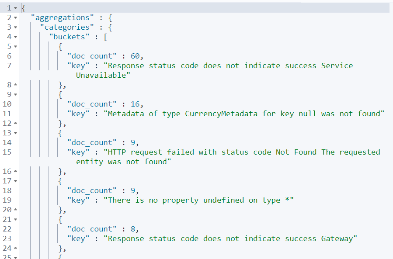Toggle the fold arrow on line 12

16,123
